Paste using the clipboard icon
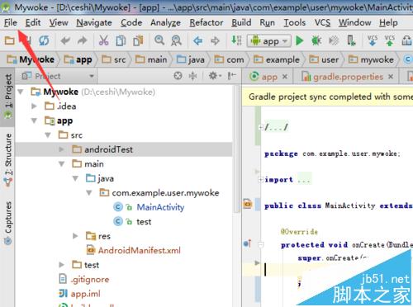This screenshot has width=413, height=307. coord(138,40)
